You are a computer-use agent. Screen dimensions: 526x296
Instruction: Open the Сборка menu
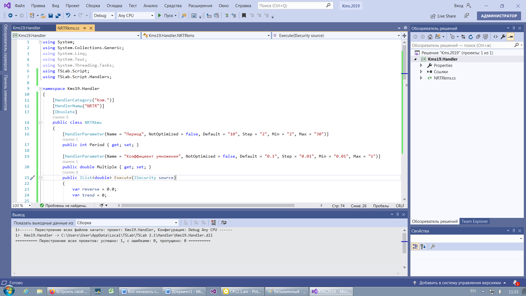(x=93, y=5)
